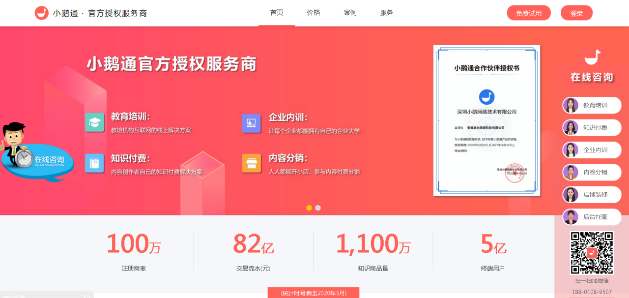Open the 案例 navigation item
This screenshot has width=629, height=298.
pos(350,13)
